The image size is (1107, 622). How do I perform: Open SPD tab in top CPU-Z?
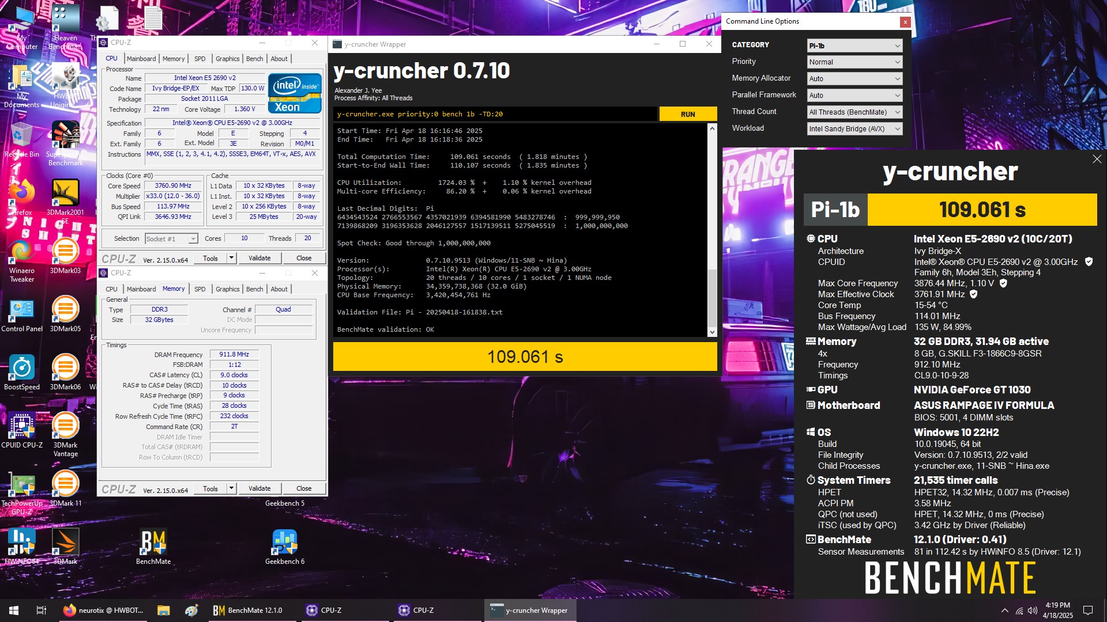pyautogui.click(x=200, y=59)
